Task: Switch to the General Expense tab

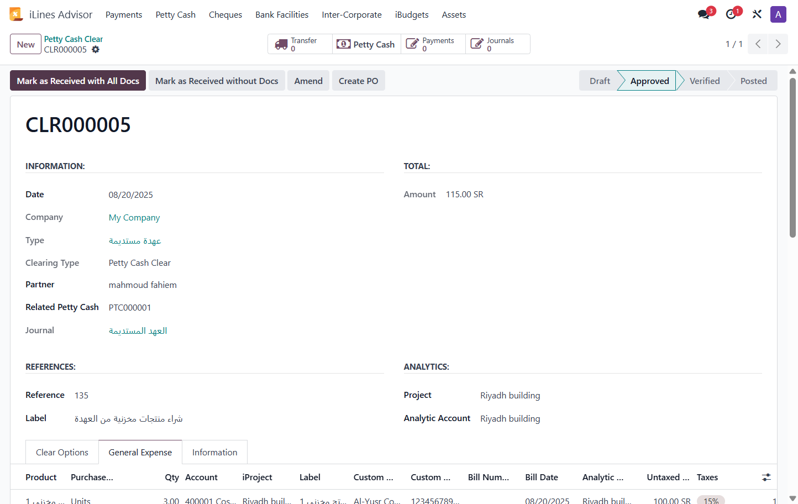Action: tap(140, 452)
